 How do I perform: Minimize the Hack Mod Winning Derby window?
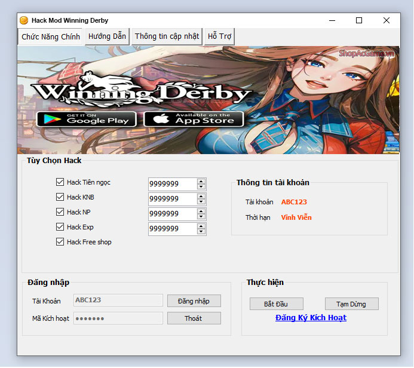(332, 20)
